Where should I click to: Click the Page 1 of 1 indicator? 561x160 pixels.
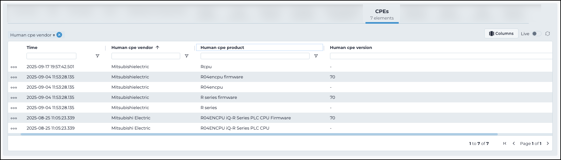point(531,143)
